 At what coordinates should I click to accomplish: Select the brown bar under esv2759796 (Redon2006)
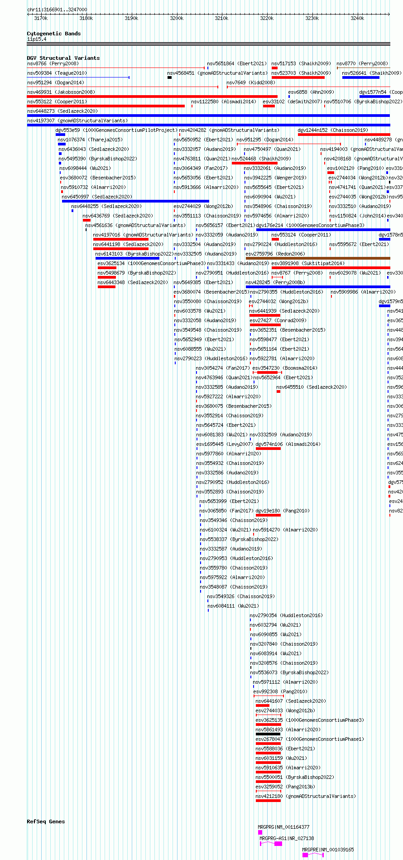[318, 258]
